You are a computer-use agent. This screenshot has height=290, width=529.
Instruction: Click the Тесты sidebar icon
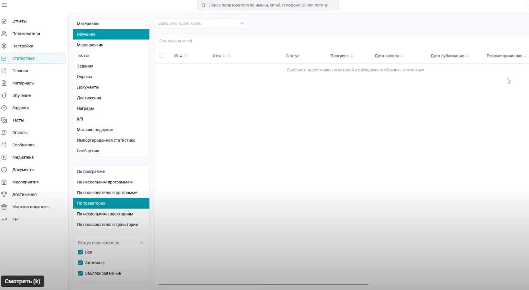[x=4, y=120]
